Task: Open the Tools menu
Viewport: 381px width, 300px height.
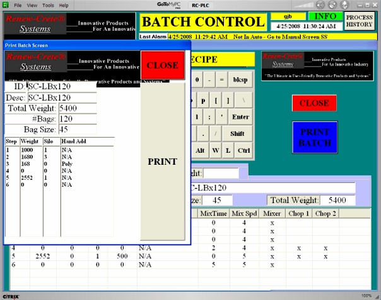Action: point(48,5)
